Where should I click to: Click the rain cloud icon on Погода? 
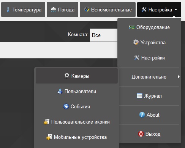(54, 10)
